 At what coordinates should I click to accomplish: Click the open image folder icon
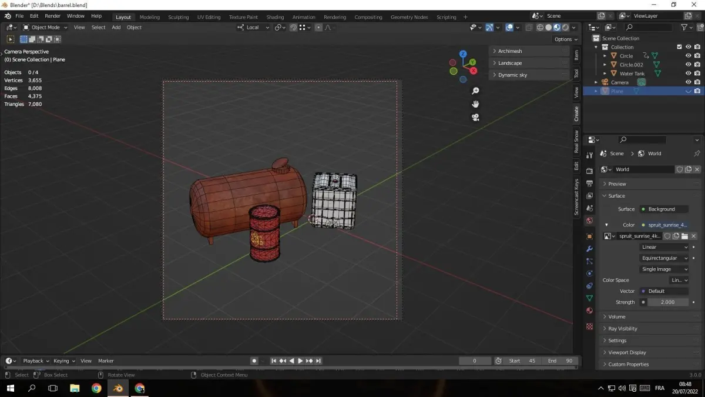(684, 236)
